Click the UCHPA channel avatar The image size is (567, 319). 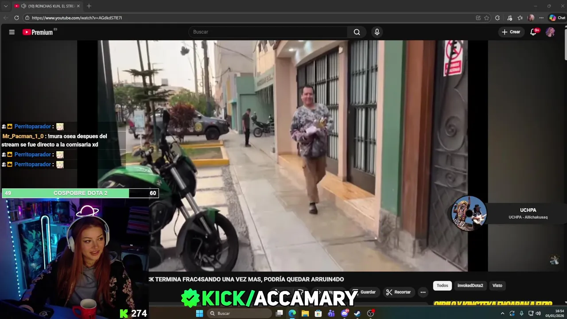coord(469,213)
